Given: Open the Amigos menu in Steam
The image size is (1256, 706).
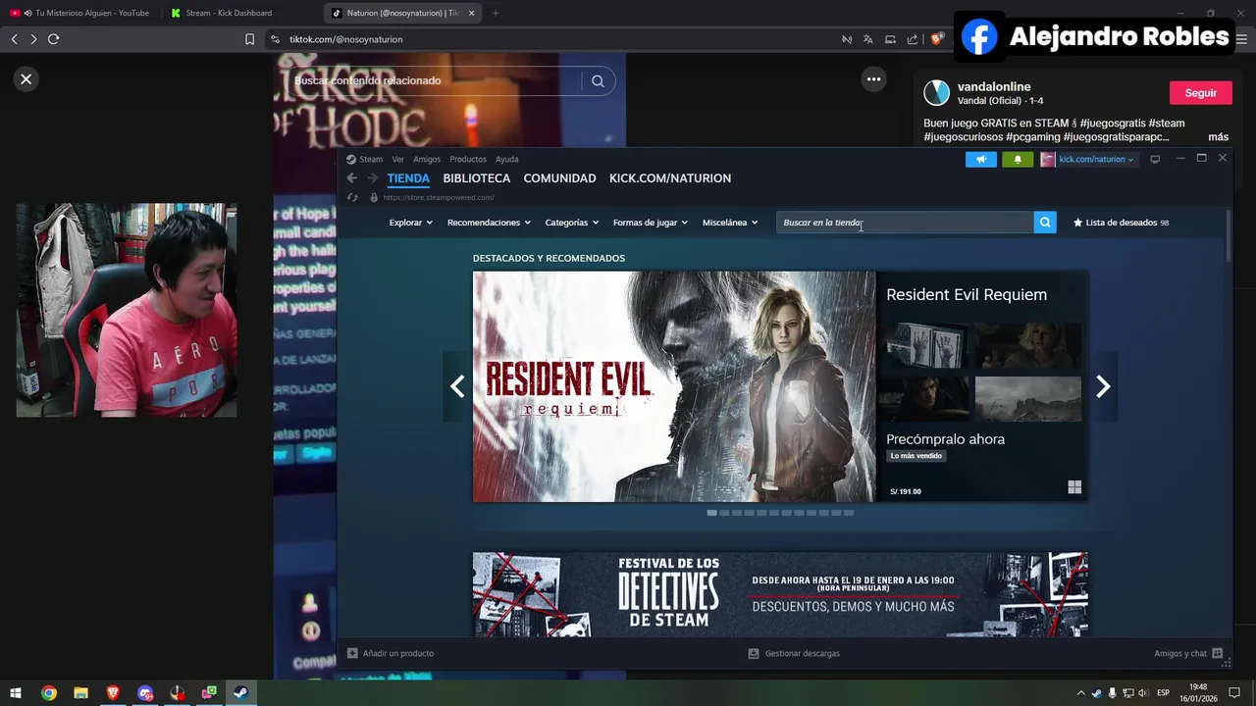Looking at the screenshot, I should click(x=427, y=159).
